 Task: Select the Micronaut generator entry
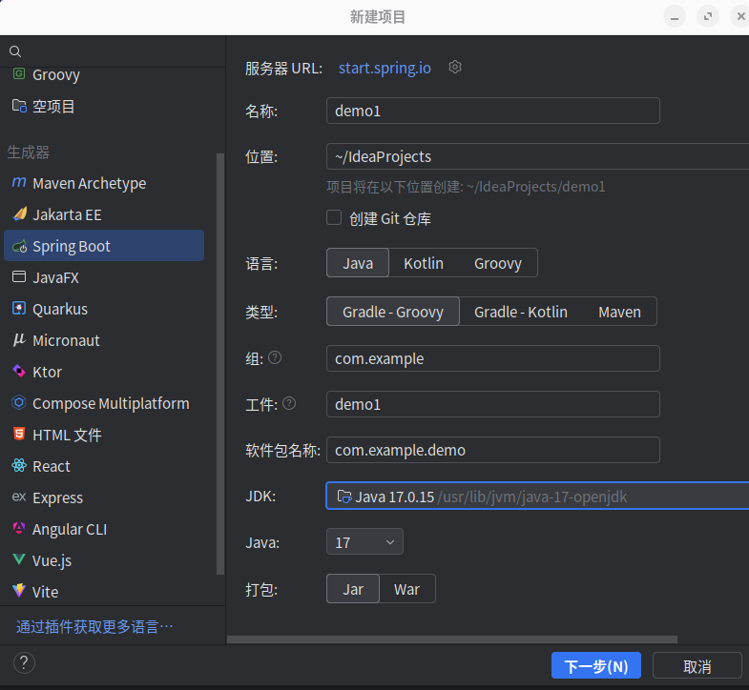pyautogui.click(x=104, y=340)
